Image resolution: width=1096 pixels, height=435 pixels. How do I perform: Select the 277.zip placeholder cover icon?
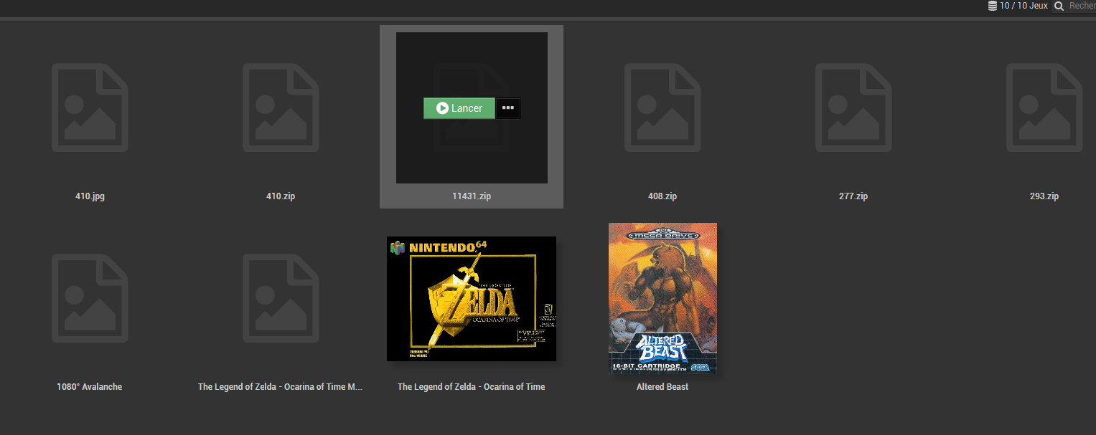[853, 107]
